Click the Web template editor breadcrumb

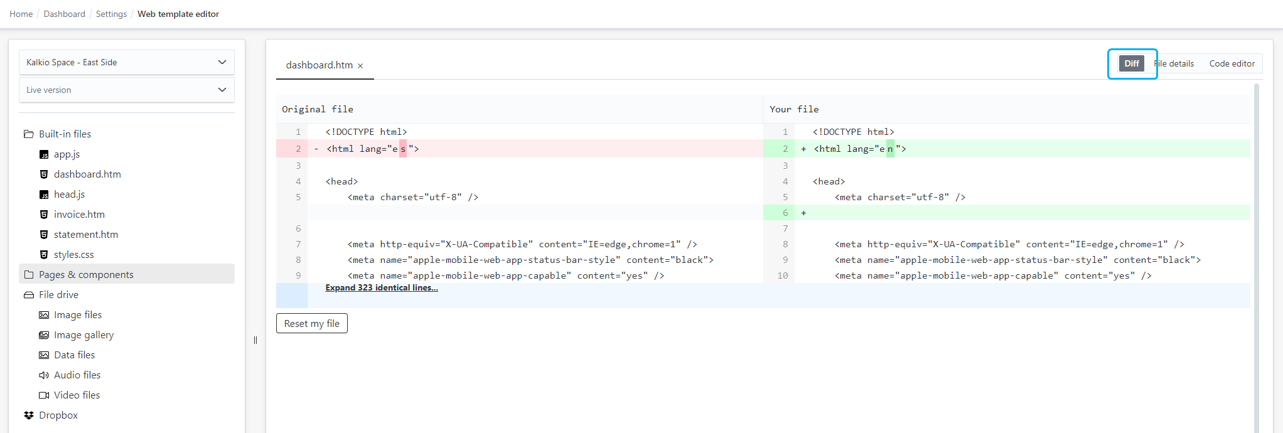click(178, 14)
